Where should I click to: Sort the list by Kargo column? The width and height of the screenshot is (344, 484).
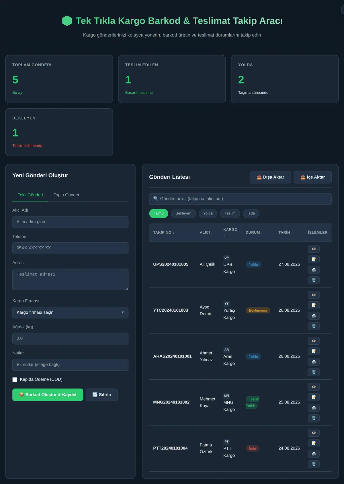pyautogui.click(x=230, y=232)
